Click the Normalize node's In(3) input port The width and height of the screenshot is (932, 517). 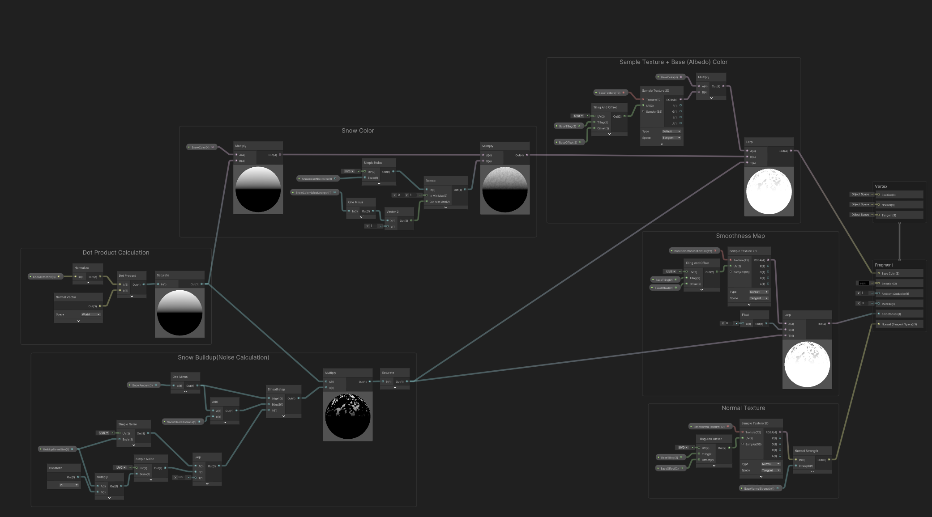(76, 277)
